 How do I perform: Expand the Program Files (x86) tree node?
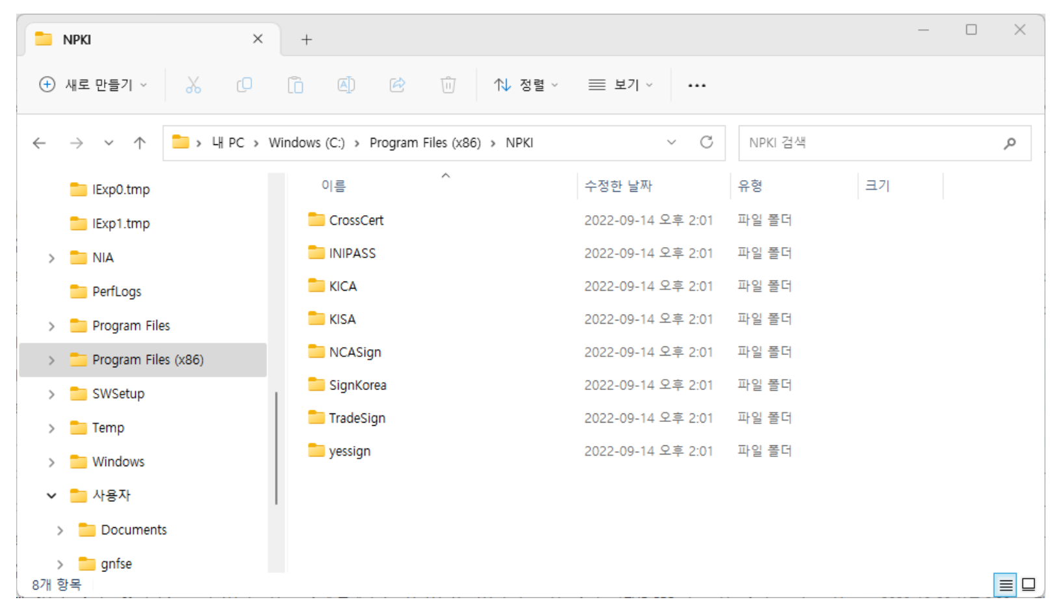coord(51,360)
